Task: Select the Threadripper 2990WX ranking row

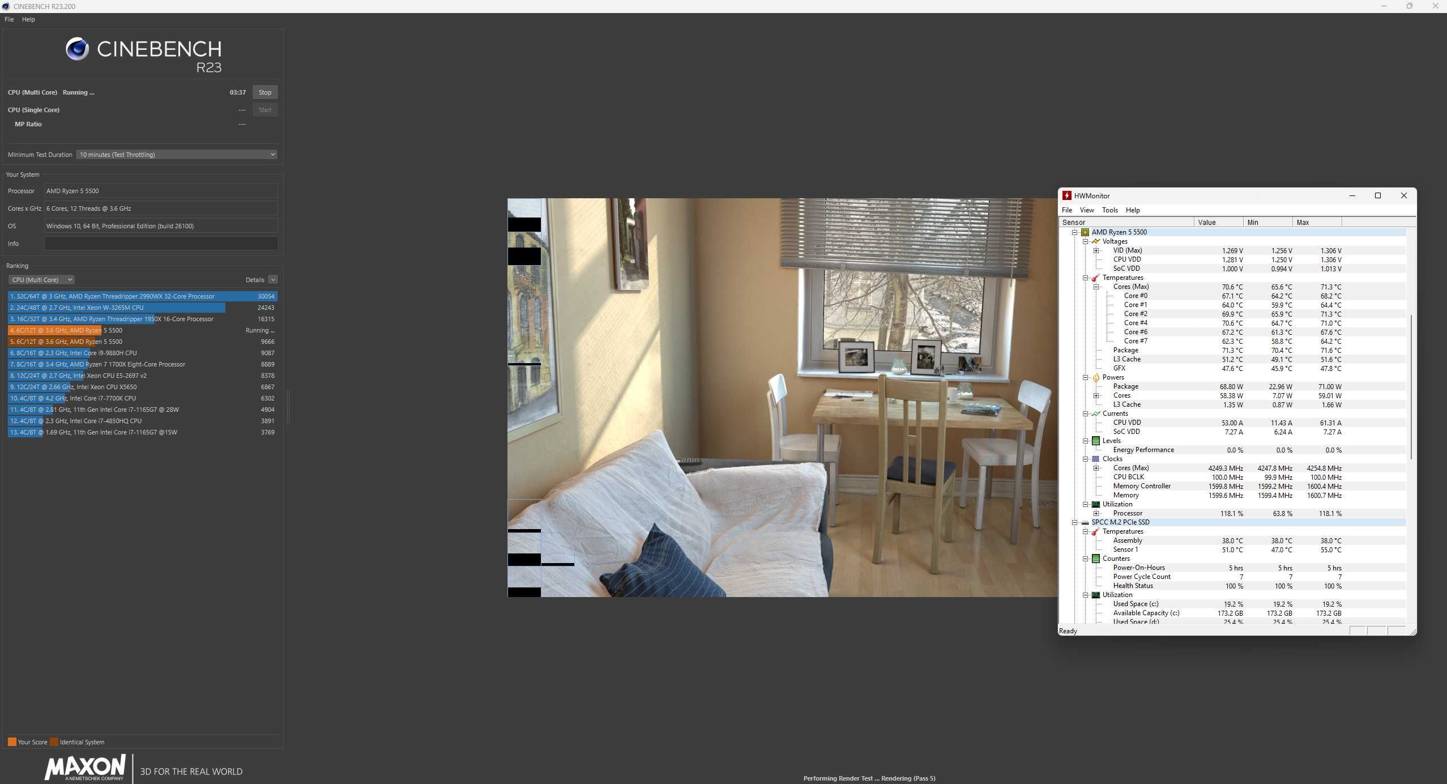Action: 142,296
